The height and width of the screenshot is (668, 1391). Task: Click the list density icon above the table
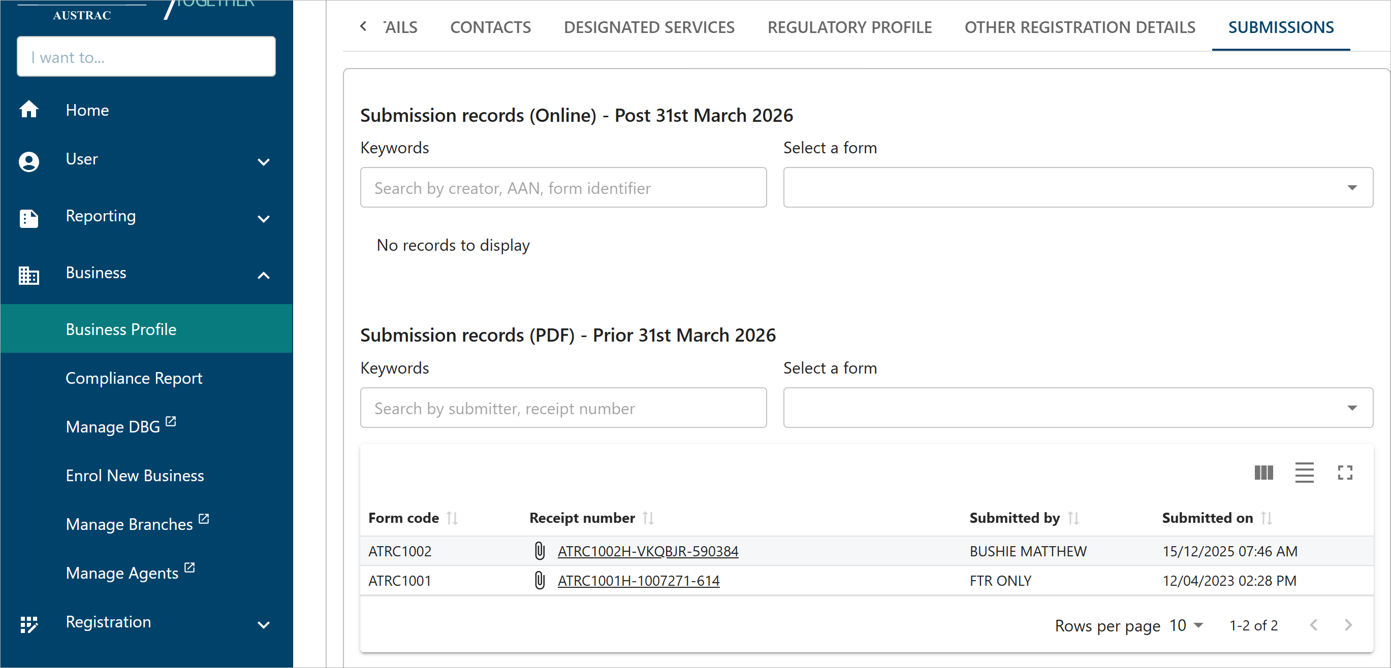click(1304, 473)
